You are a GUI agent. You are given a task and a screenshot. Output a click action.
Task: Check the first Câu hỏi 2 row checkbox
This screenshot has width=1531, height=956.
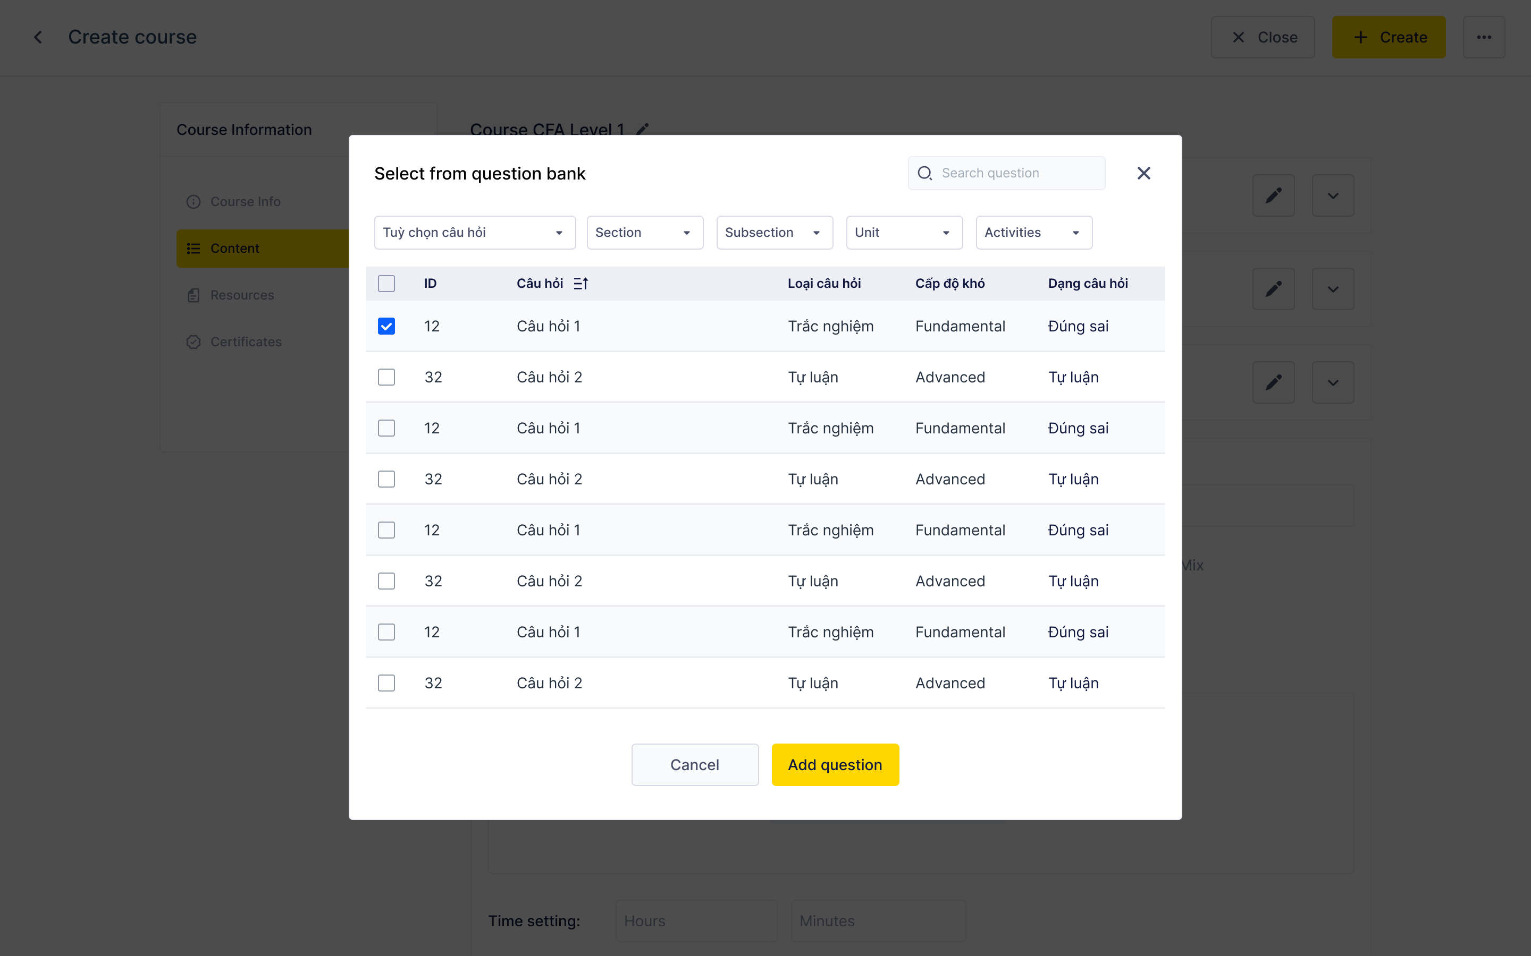point(386,378)
